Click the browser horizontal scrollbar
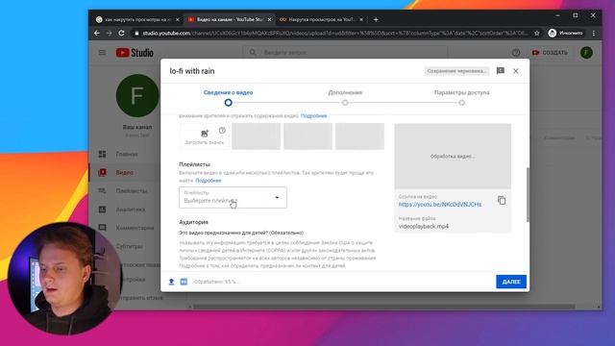Viewport: 615px width, 346px height. [x=384, y=307]
